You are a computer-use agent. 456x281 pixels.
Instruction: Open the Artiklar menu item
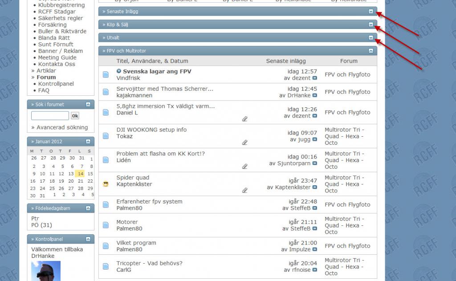tap(46, 70)
